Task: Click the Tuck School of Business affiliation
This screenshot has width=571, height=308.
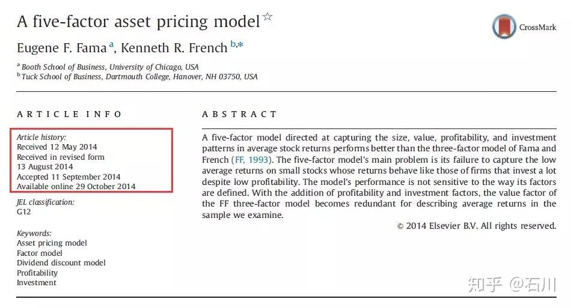Action: click(x=139, y=76)
